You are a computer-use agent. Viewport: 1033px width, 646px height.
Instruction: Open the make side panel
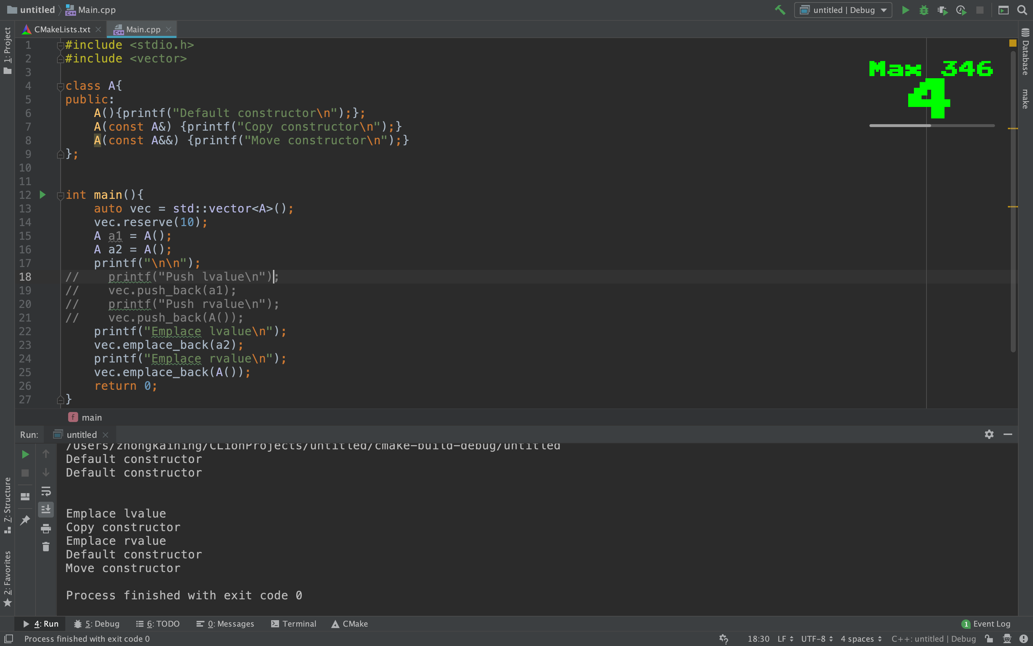(1025, 99)
